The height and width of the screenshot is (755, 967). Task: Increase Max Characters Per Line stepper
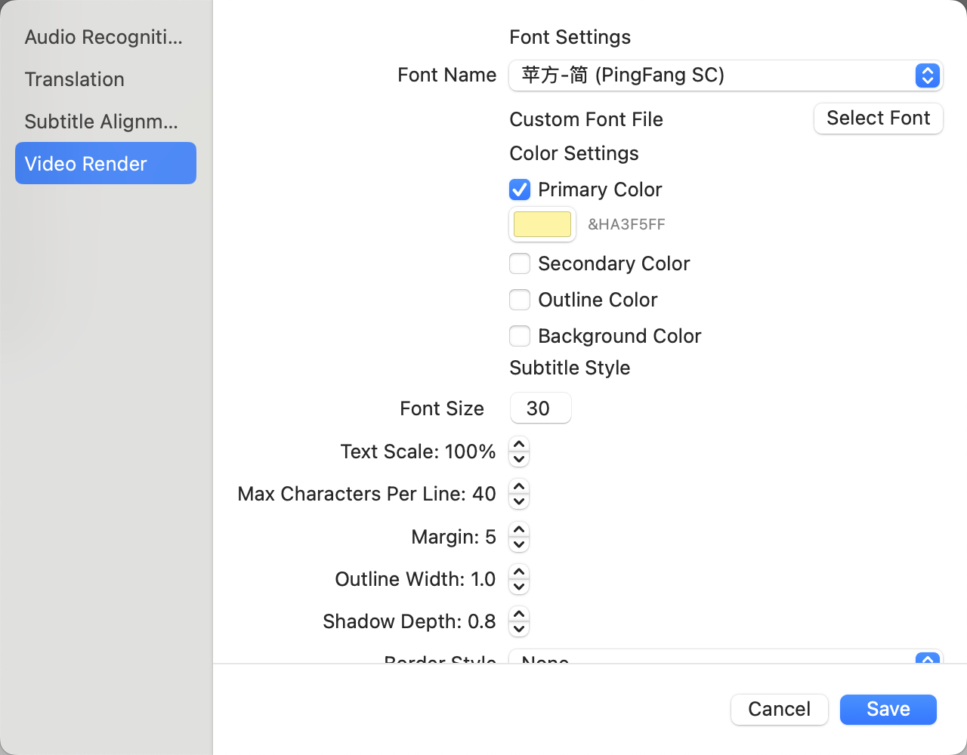519,487
